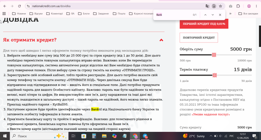Click the volume speaker tray icon
The image size is (261, 140).
pos(221,136)
